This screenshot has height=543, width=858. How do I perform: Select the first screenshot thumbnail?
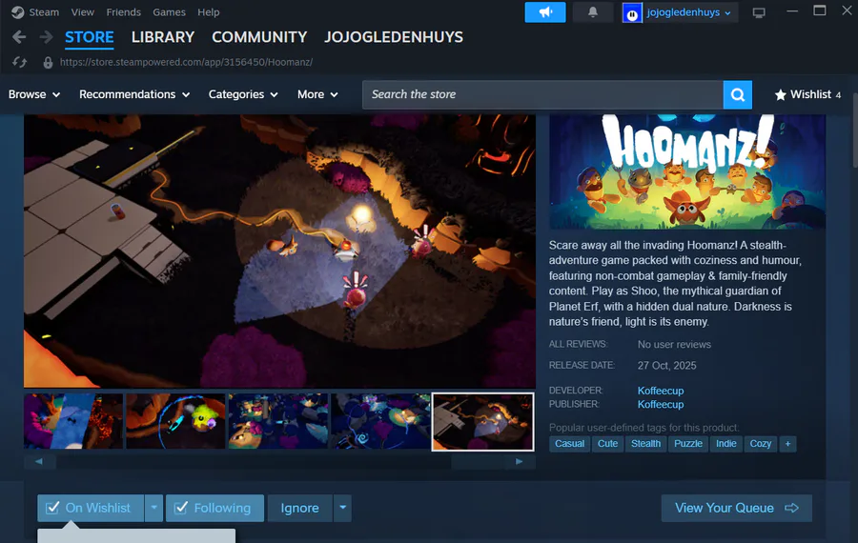pyautogui.click(x=73, y=421)
